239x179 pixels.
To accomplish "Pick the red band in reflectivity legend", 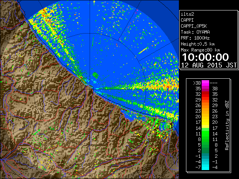I will 205,94.
